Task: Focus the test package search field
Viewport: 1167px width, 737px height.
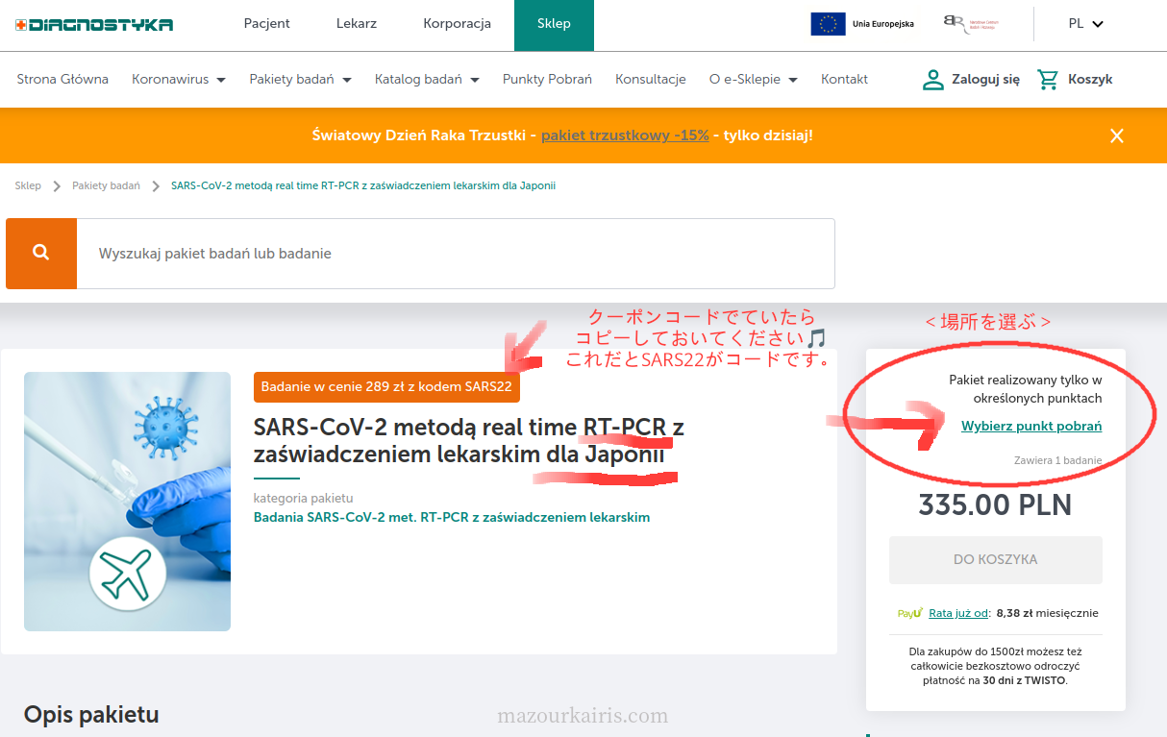Action: tap(455, 254)
